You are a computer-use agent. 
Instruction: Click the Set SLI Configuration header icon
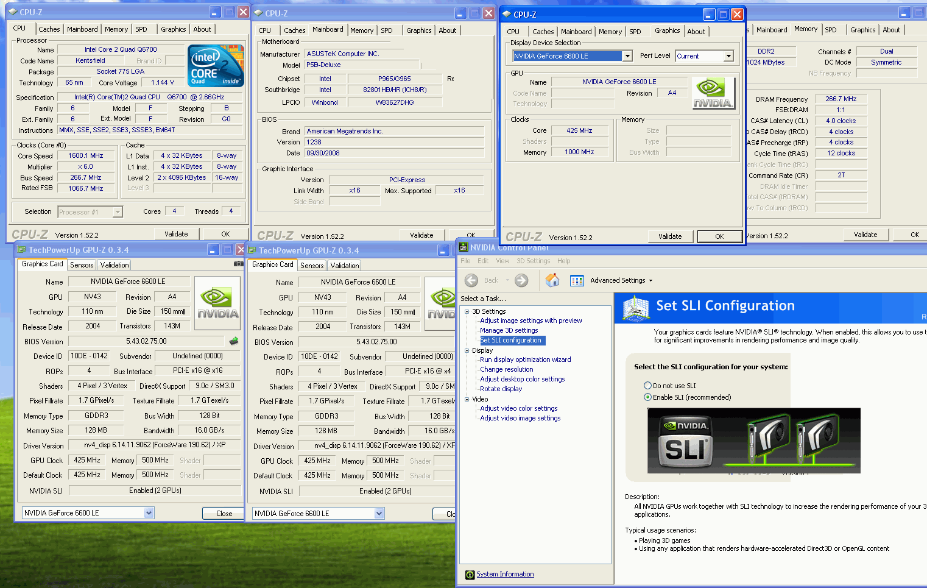(636, 308)
